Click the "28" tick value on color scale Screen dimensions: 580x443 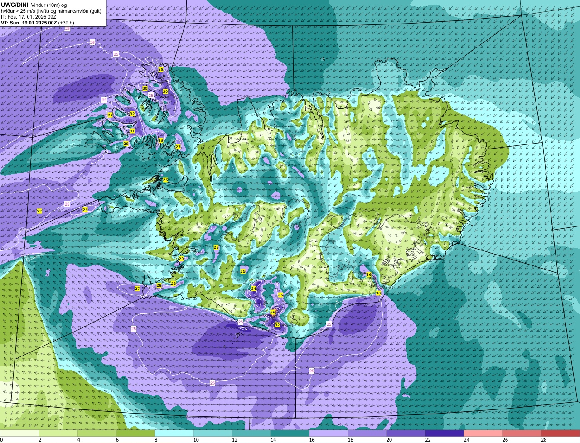[543, 440]
